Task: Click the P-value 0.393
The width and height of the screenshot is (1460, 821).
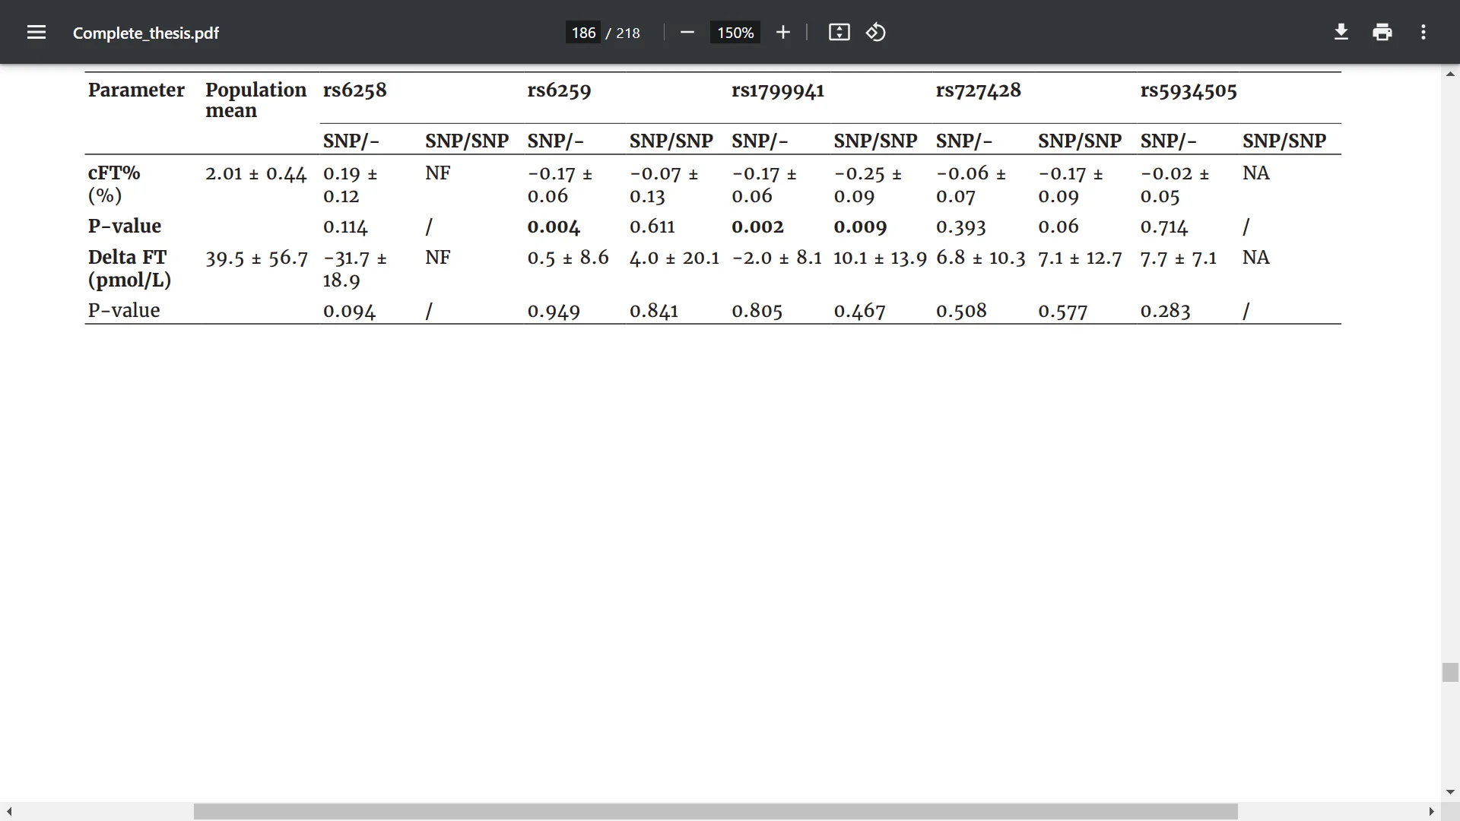Action: click(x=960, y=227)
